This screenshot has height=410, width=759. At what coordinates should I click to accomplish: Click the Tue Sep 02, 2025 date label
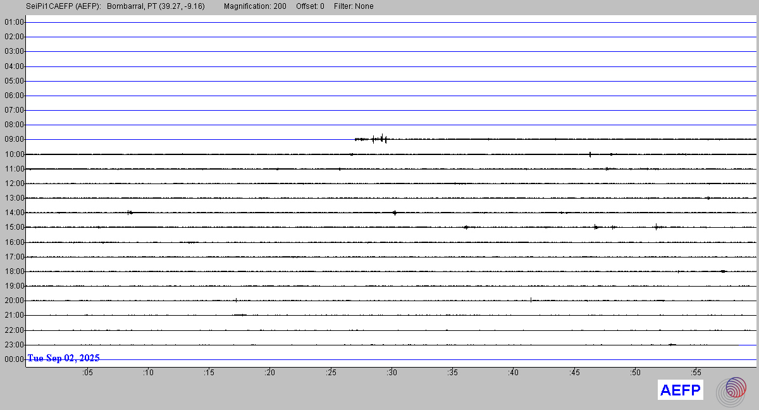[x=63, y=358]
